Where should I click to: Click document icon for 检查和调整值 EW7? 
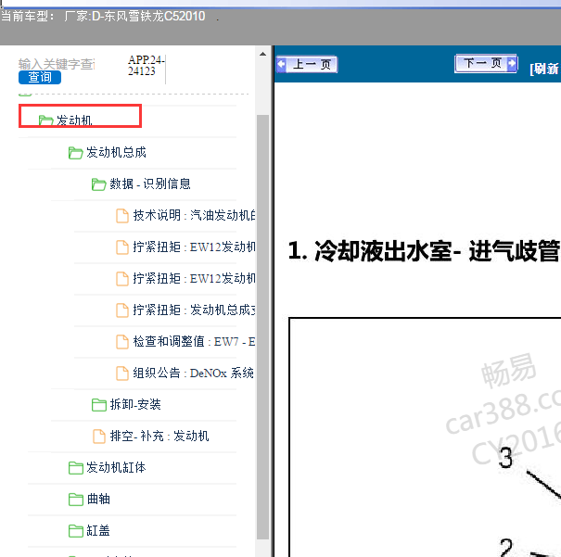(x=122, y=341)
